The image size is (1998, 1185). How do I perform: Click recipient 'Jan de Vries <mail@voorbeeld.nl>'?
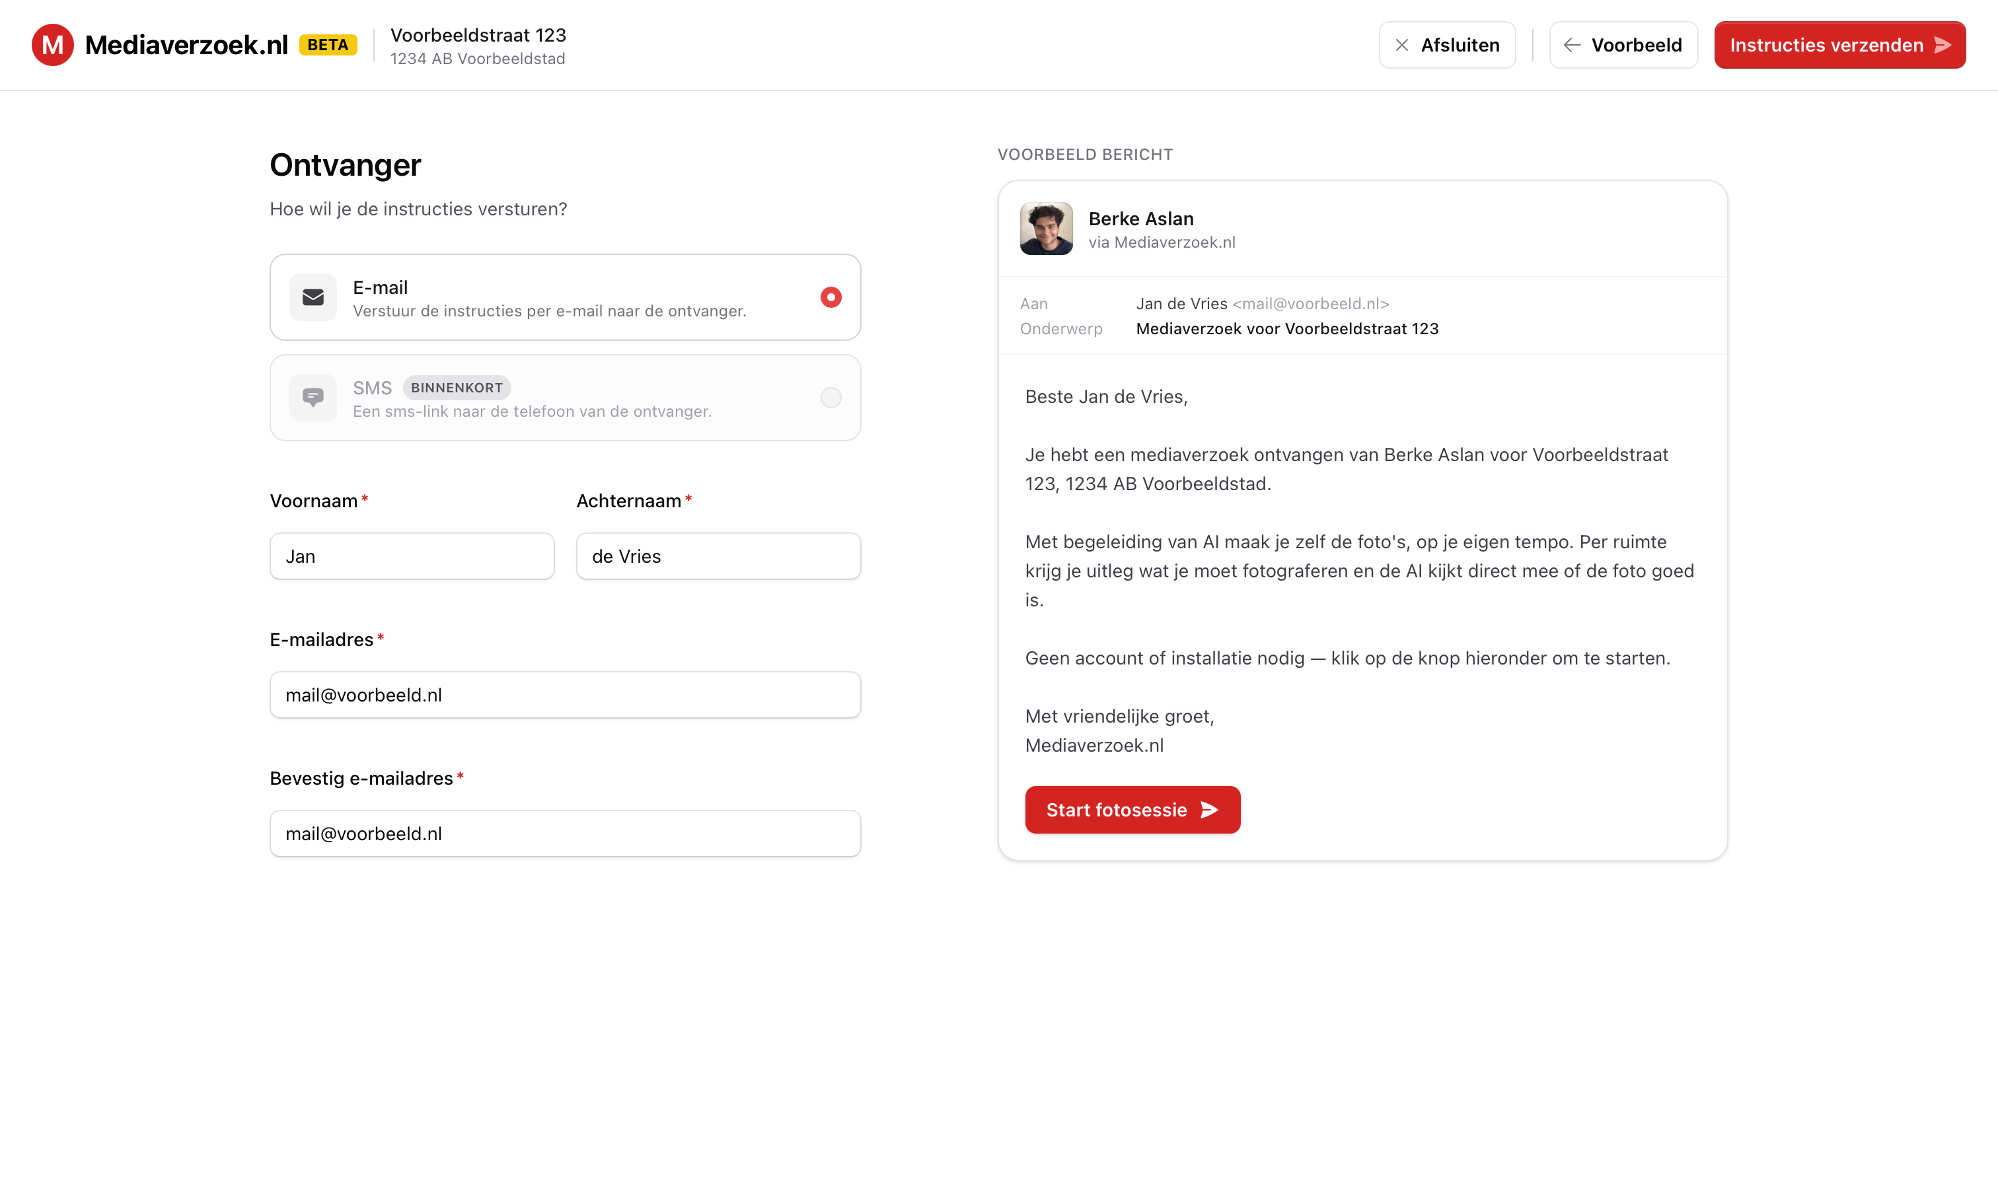(1263, 303)
